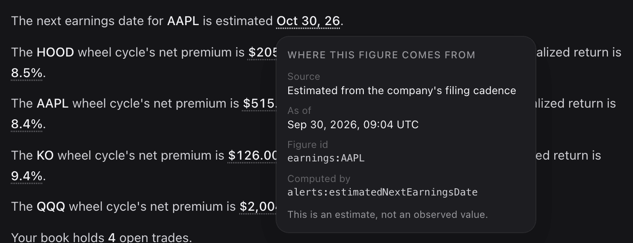Click the Where This Figure Comes From heading
The height and width of the screenshot is (243, 633).
click(381, 55)
